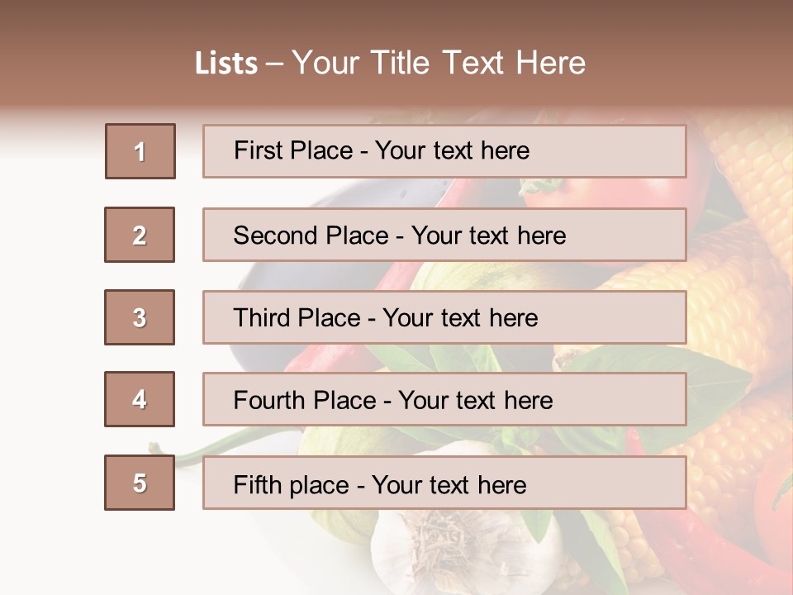Select the number 2 box
Screen dimensions: 793x595
click(140, 235)
